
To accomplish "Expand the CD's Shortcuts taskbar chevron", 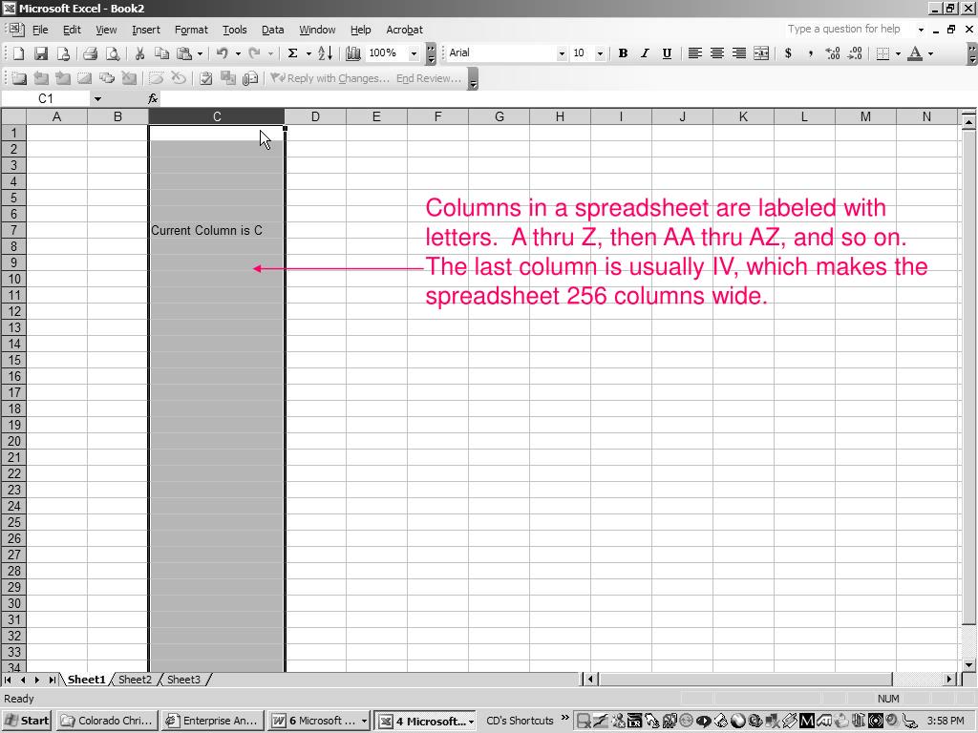I will pyautogui.click(x=565, y=718).
